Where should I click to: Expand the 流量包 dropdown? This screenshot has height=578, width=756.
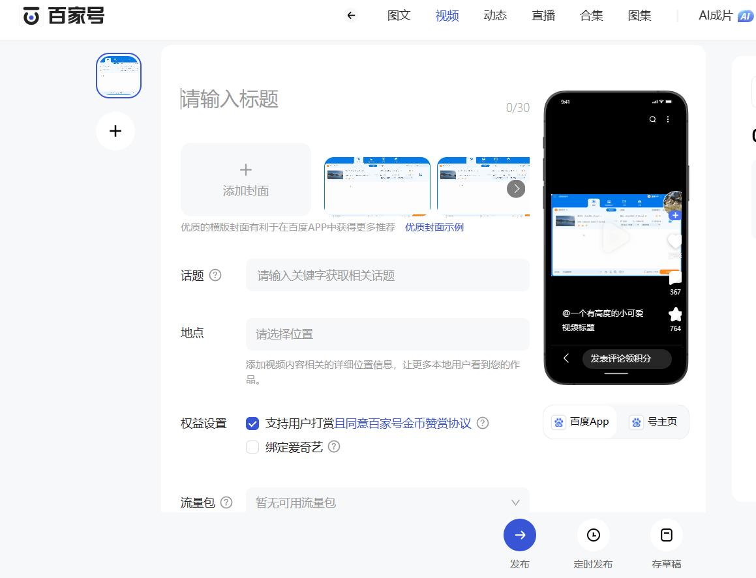515,502
